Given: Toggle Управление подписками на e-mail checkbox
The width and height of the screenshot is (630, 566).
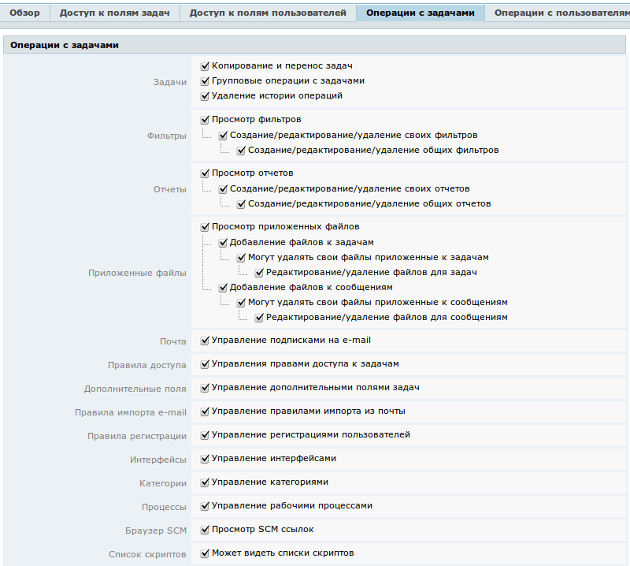Looking at the screenshot, I should pos(205,341).
